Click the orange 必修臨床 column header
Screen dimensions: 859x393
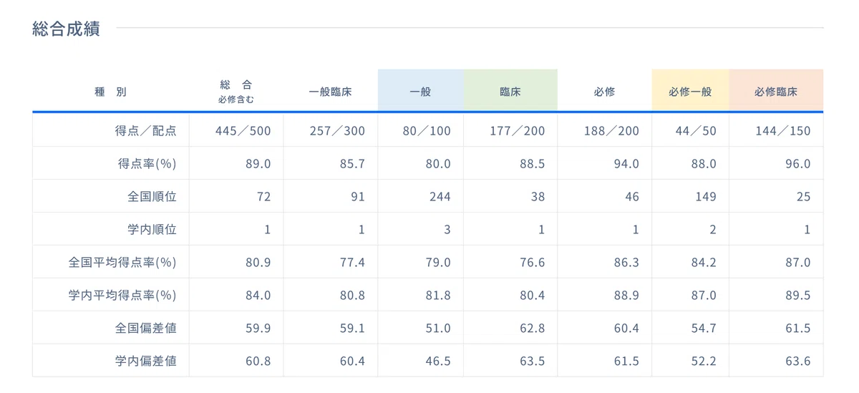point(776,92)
